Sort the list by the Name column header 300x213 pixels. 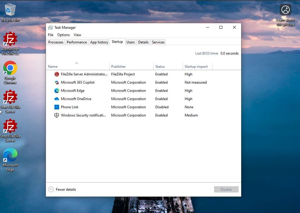pos(53,67)
